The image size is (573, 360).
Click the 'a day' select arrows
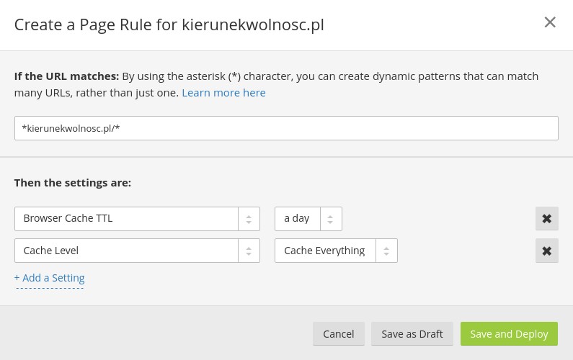tap(331, 219)
